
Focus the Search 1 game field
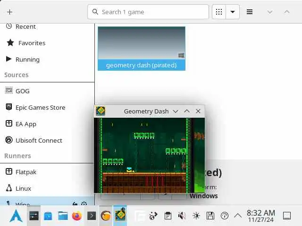[x=148, y=12]
